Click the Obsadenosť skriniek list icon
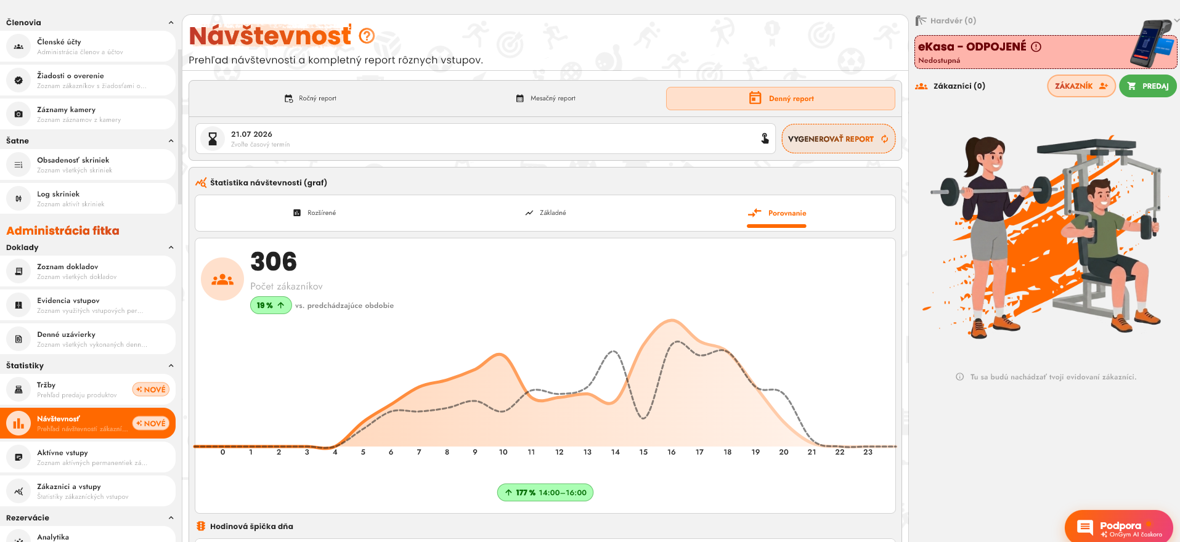Image resolution: width=1180 pixels, height=542 pixels. point(18,164)
